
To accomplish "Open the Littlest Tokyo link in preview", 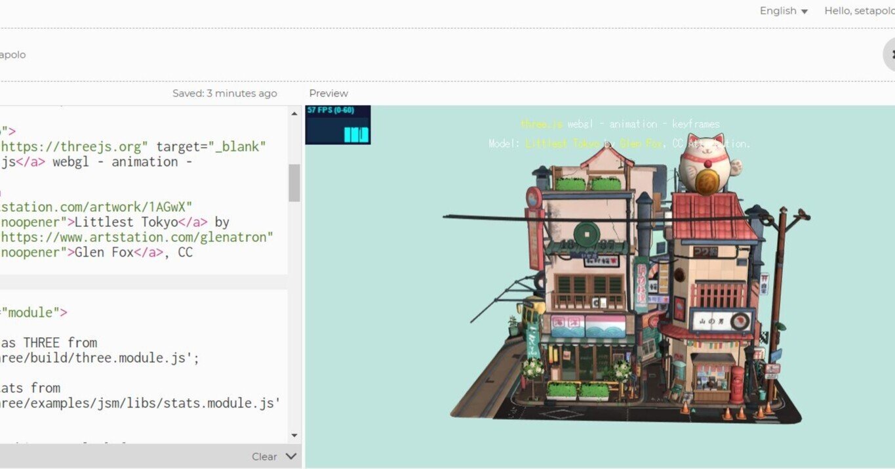I will click(x=563, y=144).
